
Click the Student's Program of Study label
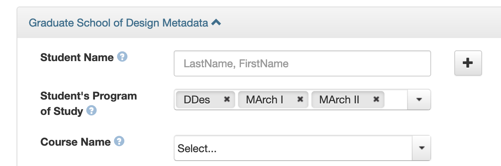point(88,96)
